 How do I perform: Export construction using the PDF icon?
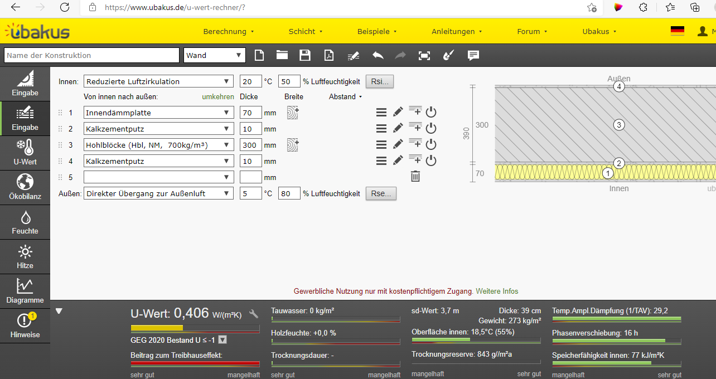(329, 55)
